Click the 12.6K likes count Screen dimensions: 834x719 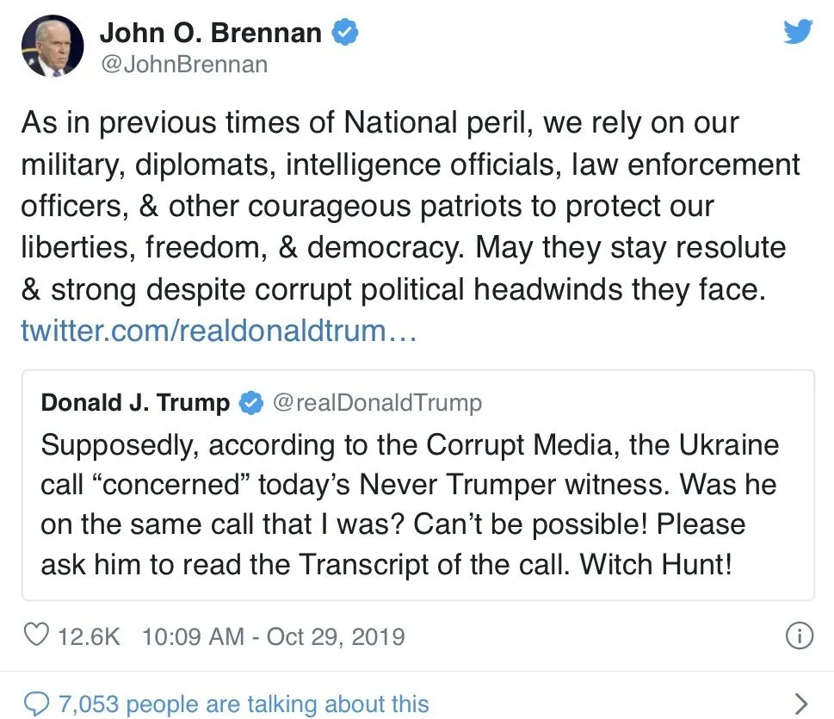90,636
